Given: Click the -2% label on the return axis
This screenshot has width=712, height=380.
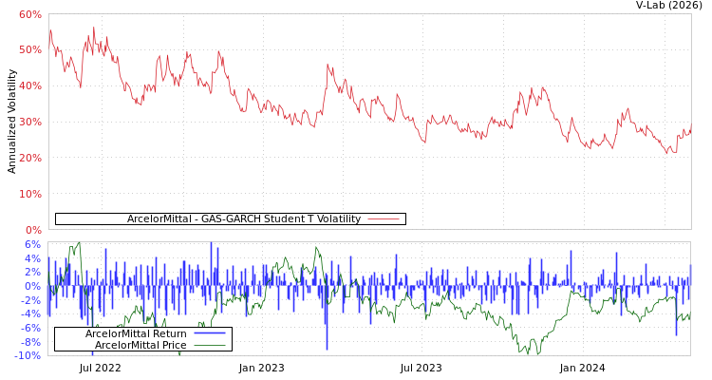Looking at the screenshot, I should [x=30, y=300].
